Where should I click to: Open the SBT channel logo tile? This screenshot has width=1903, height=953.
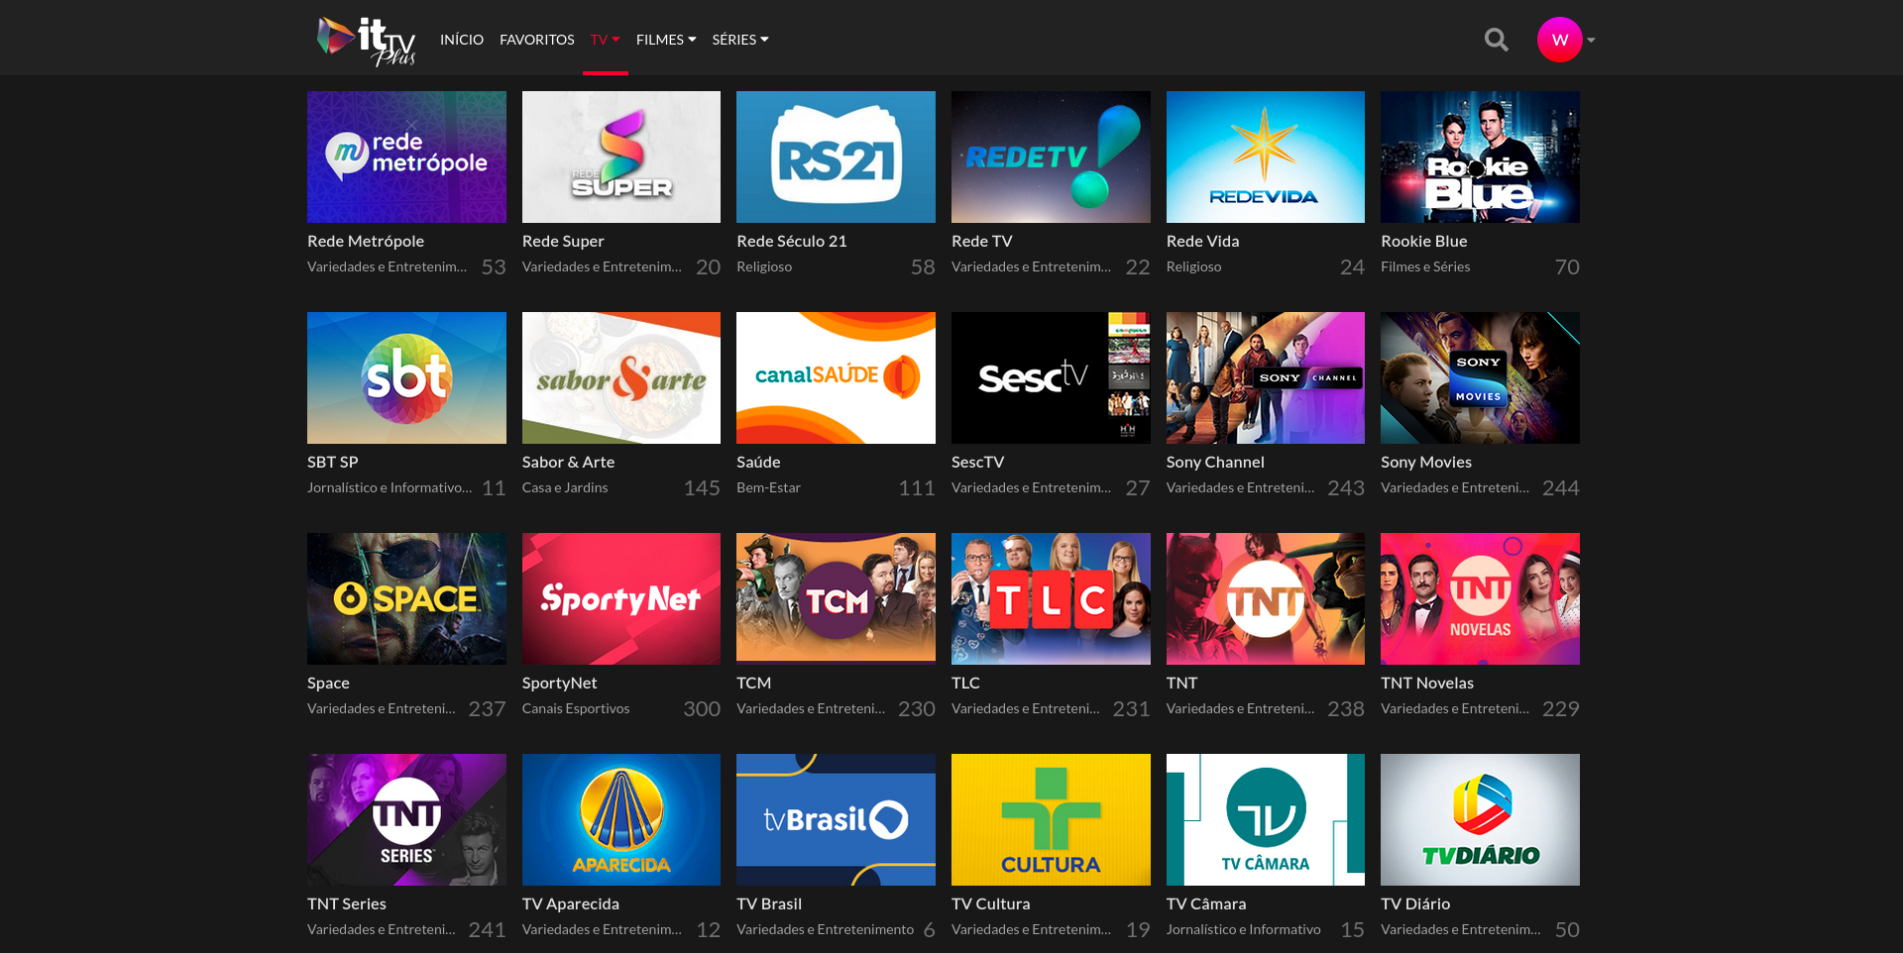coord(406,377)
